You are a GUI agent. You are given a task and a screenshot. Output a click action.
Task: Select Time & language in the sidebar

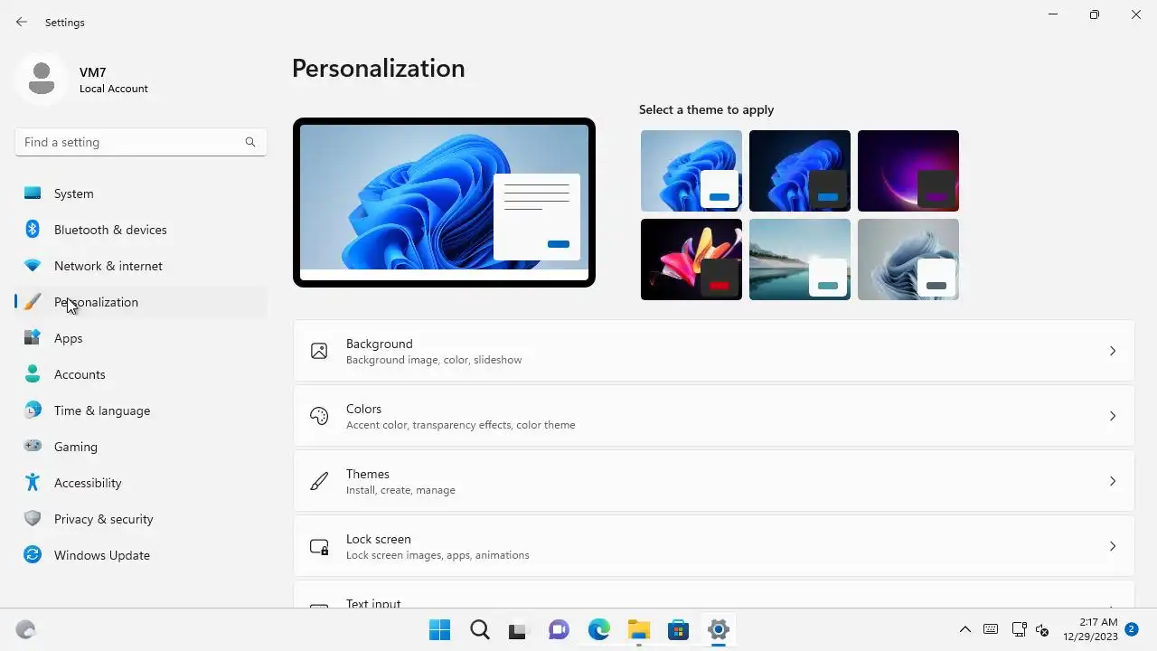click(x=141, y=410)
